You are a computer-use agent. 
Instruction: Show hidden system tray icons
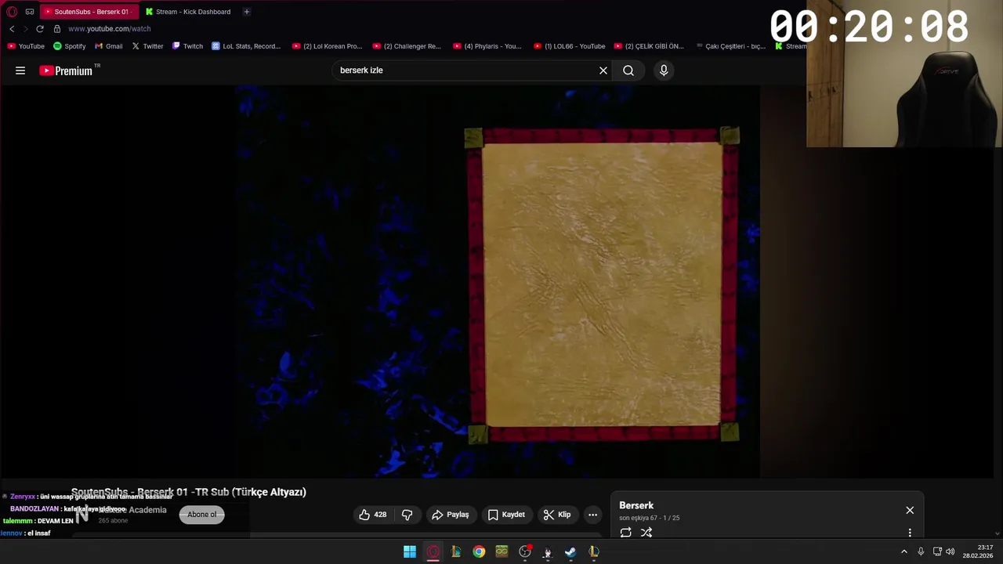[904, 552]
